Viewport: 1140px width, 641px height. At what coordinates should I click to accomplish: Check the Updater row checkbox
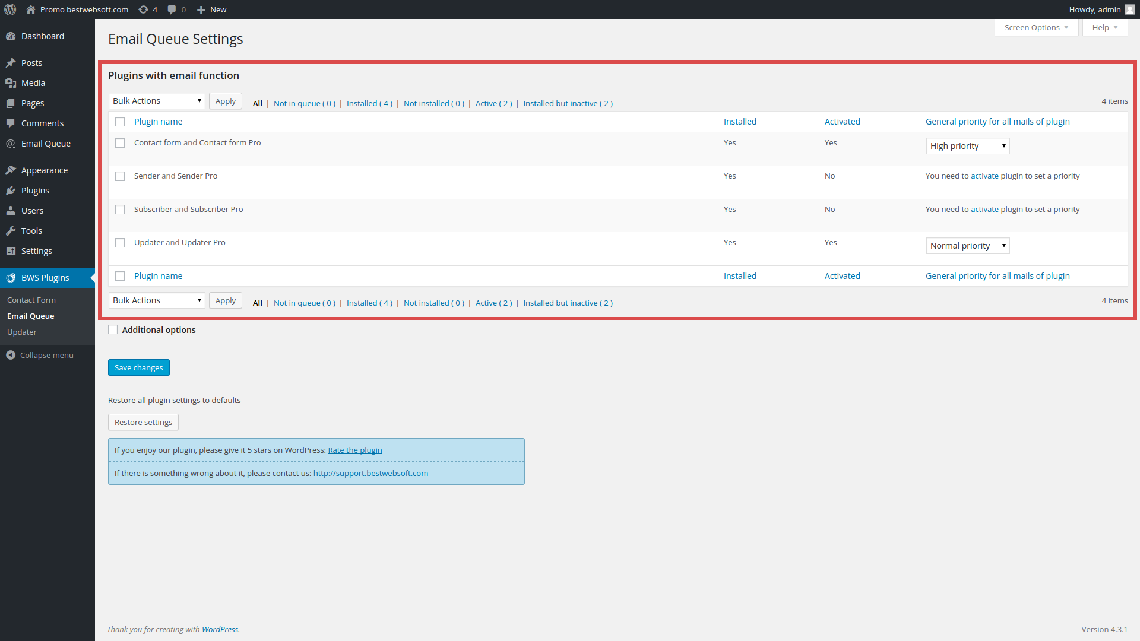coord(120,243)
